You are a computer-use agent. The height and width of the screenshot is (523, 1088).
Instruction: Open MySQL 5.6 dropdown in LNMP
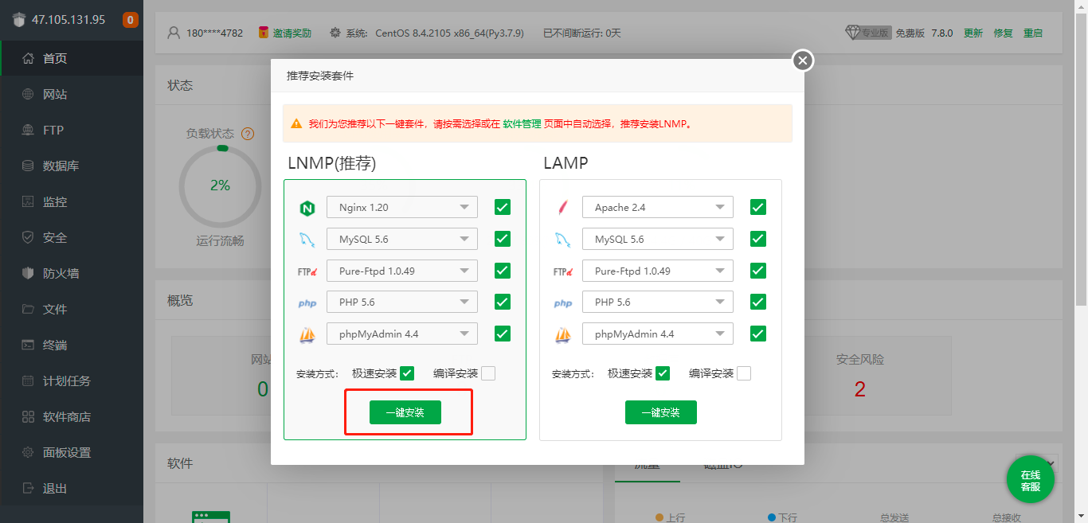click(402, 239)
